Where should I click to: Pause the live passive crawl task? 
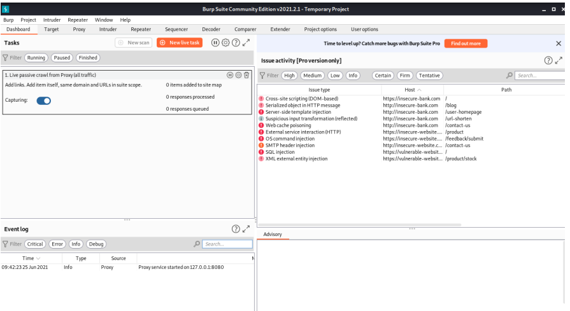tap(230, 75)
